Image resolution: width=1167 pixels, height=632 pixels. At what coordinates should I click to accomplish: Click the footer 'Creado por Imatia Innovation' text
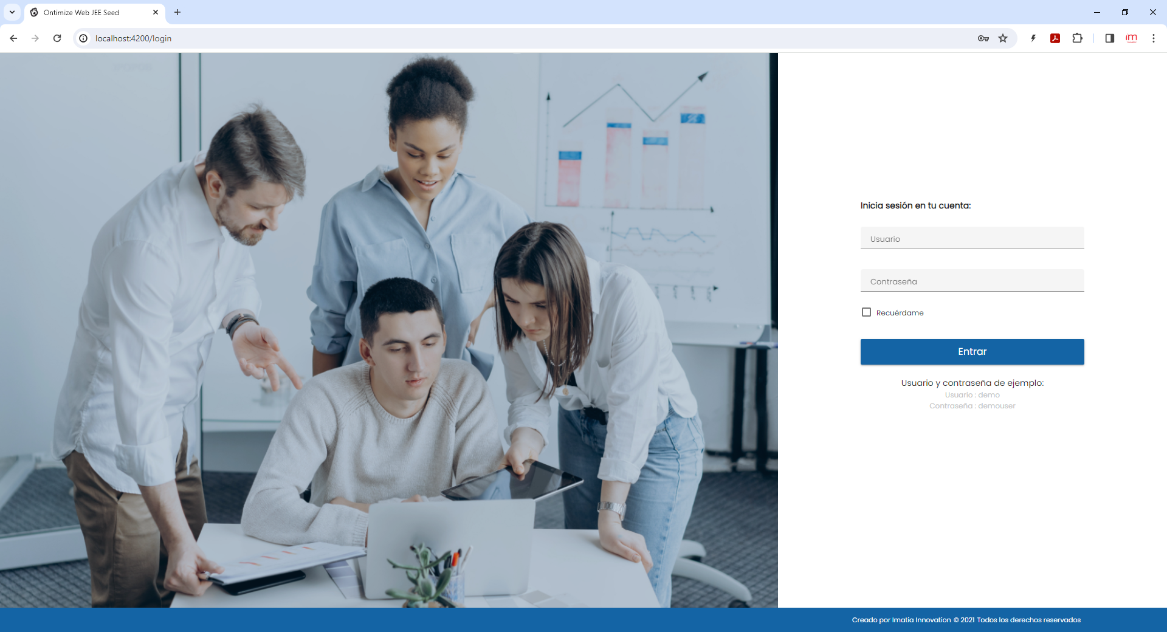[x=901, y=620]
